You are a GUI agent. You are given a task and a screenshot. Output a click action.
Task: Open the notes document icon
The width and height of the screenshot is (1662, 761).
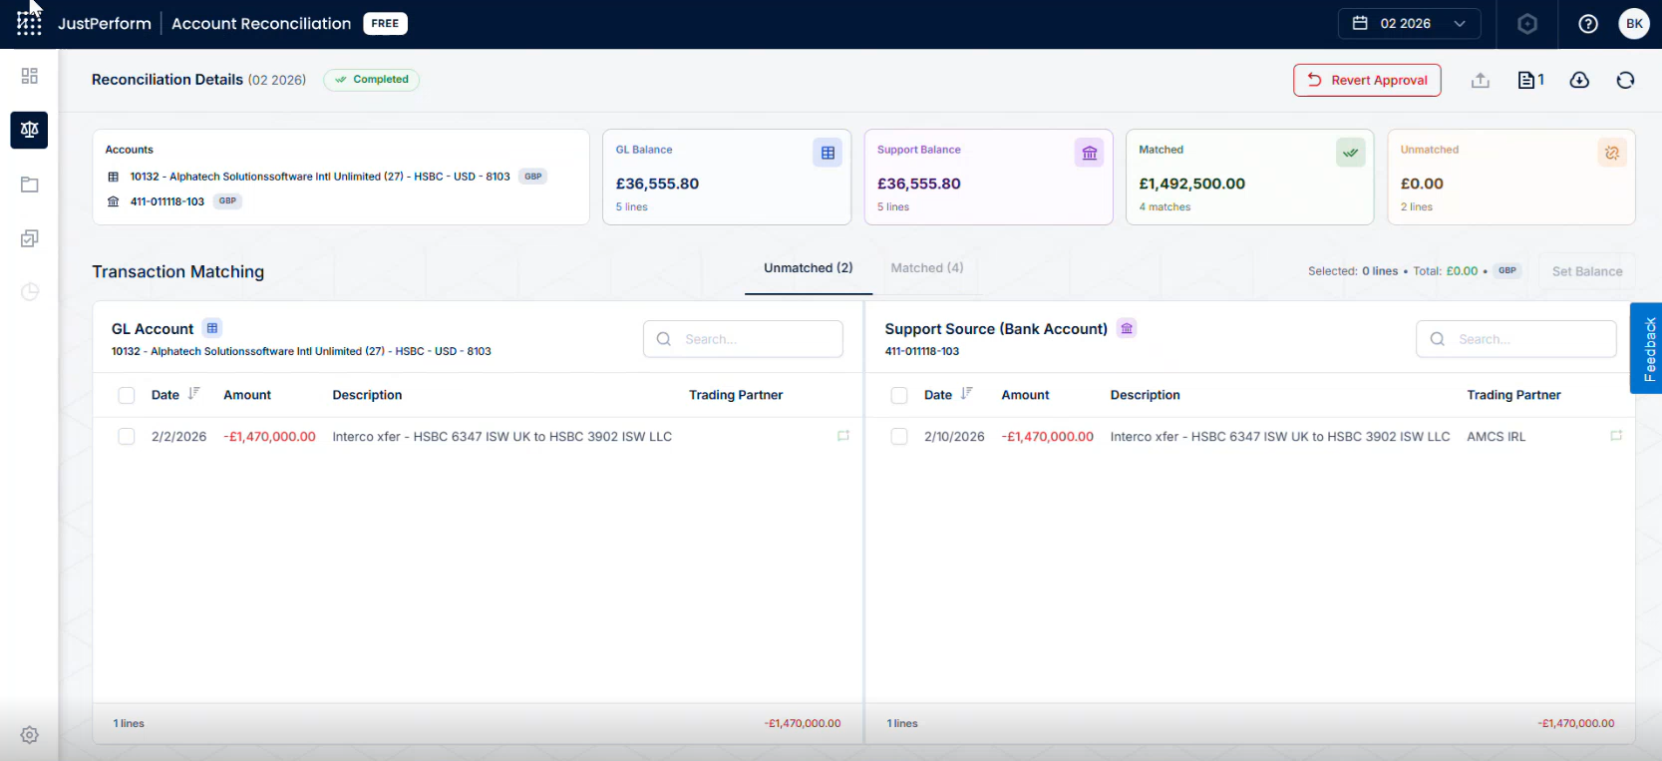(x=1530, y=80)
